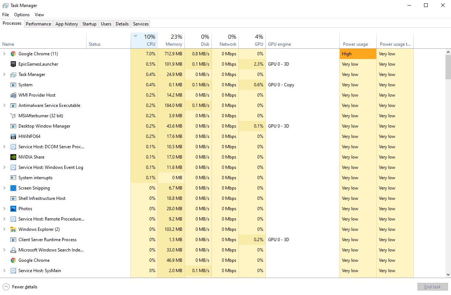Open the File menu
This screenshot has width=451, height=295.
[x=6, y=15]
